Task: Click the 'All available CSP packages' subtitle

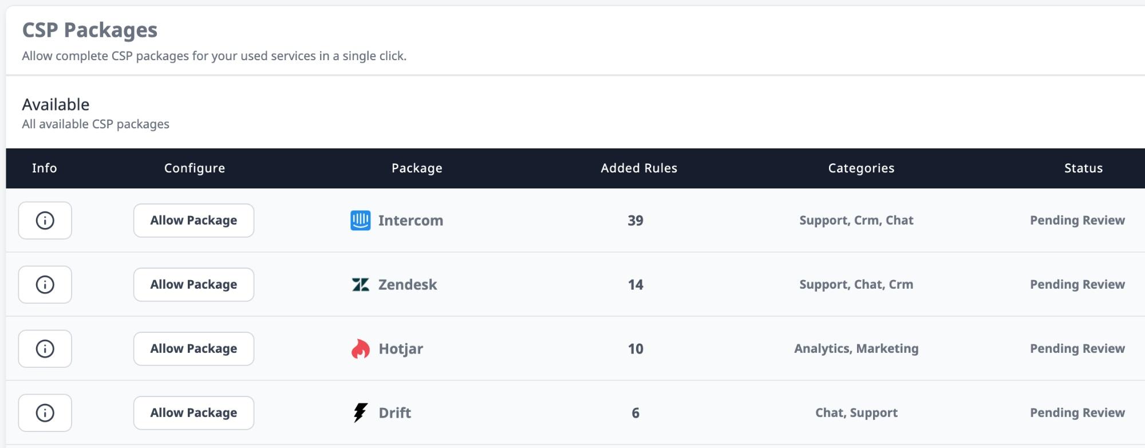Action: coord(96,124)
